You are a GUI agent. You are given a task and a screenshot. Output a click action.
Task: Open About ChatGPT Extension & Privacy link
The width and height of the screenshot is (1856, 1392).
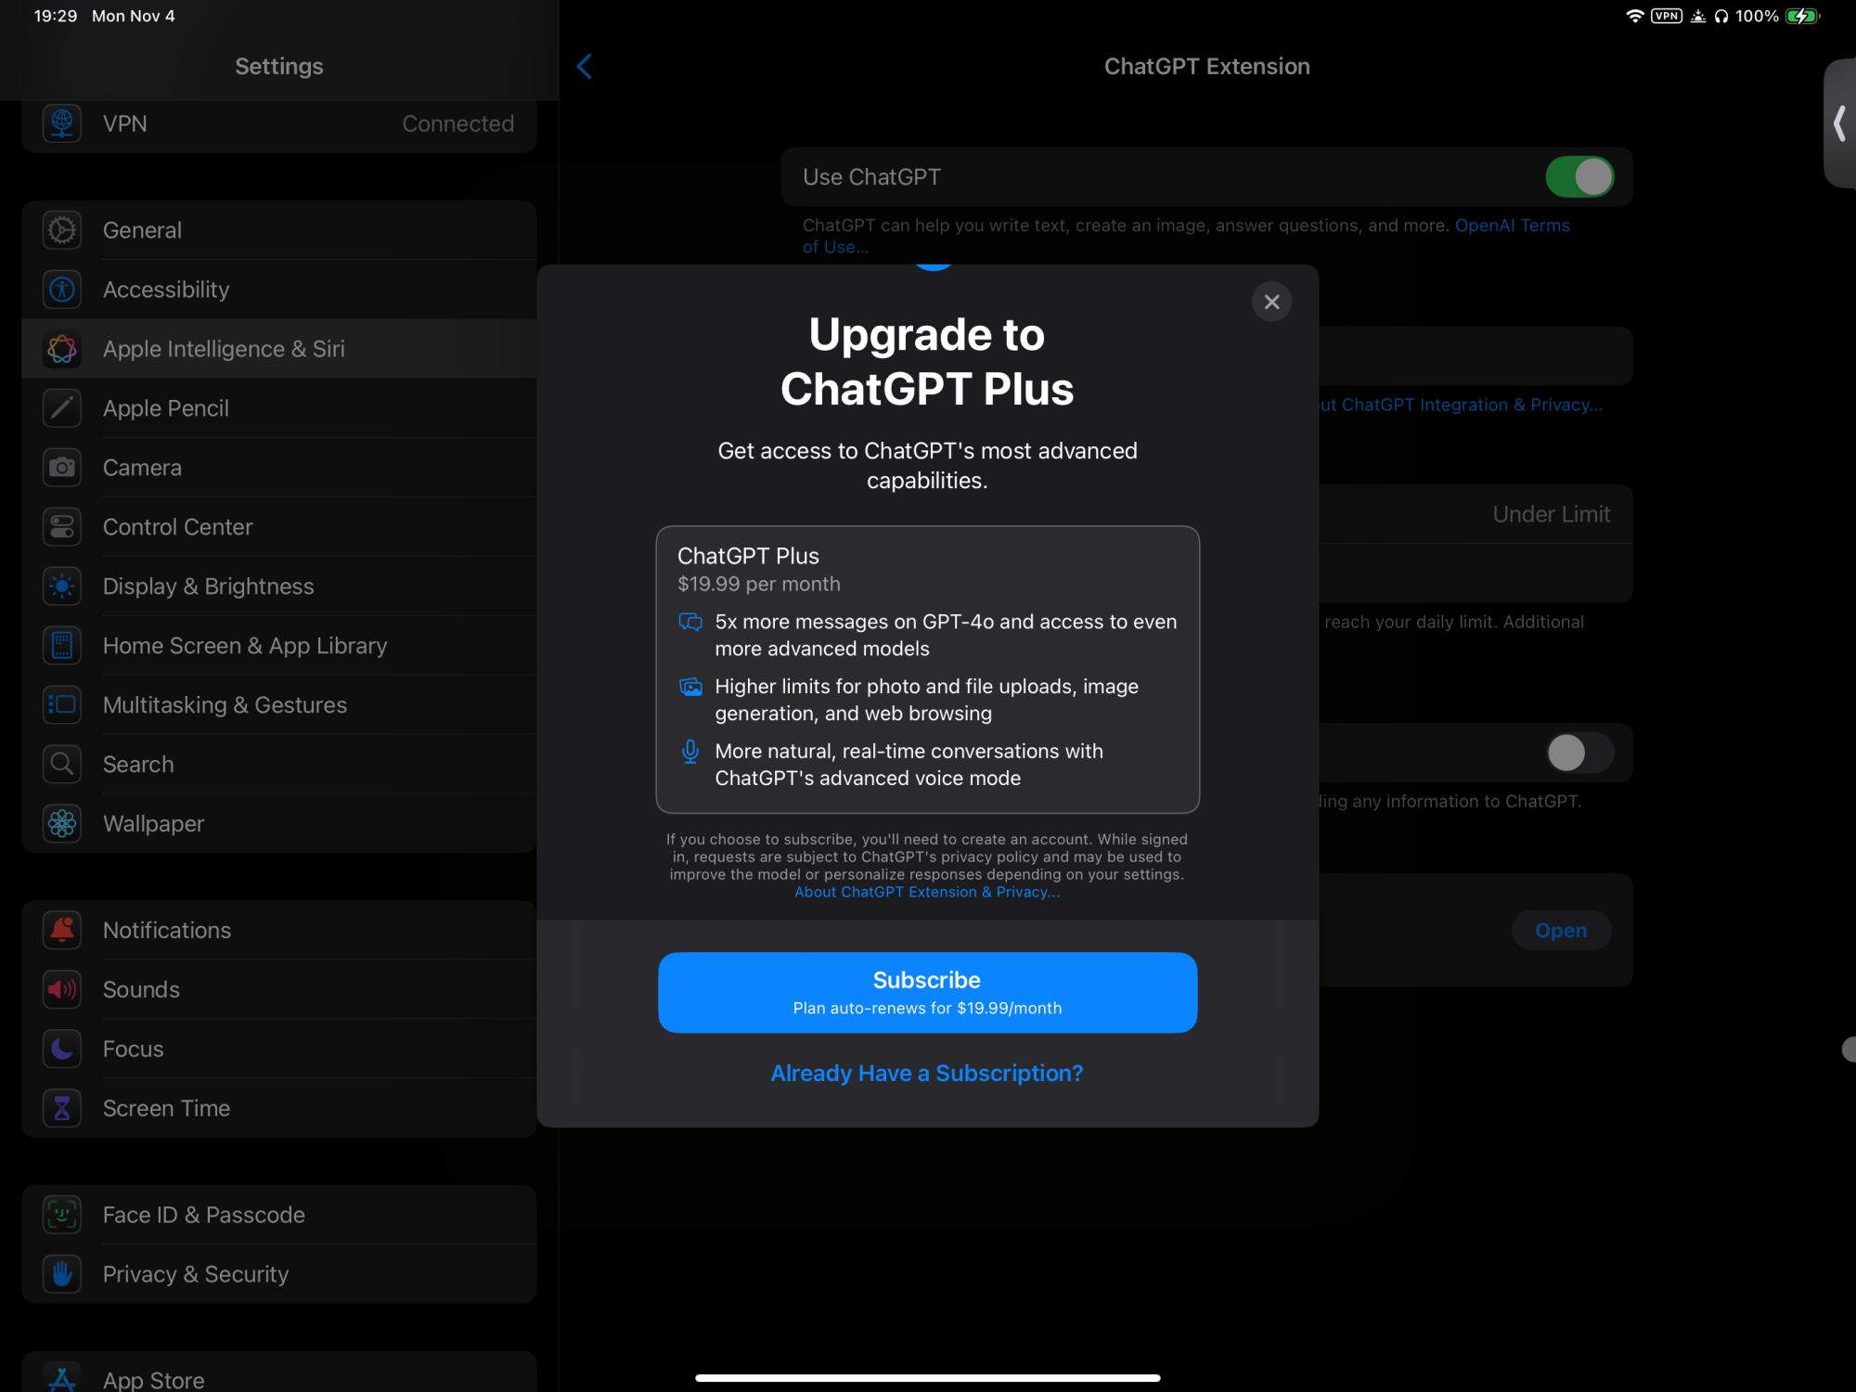tap(927, 892)
